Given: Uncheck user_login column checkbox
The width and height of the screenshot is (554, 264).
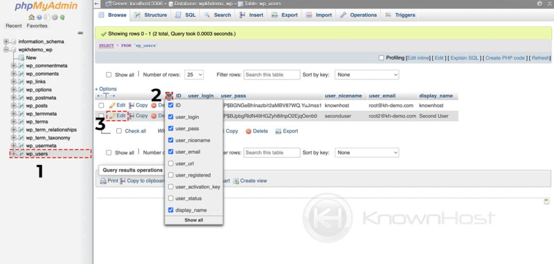Looking at the screenshot, I should [x=170, y=117].
